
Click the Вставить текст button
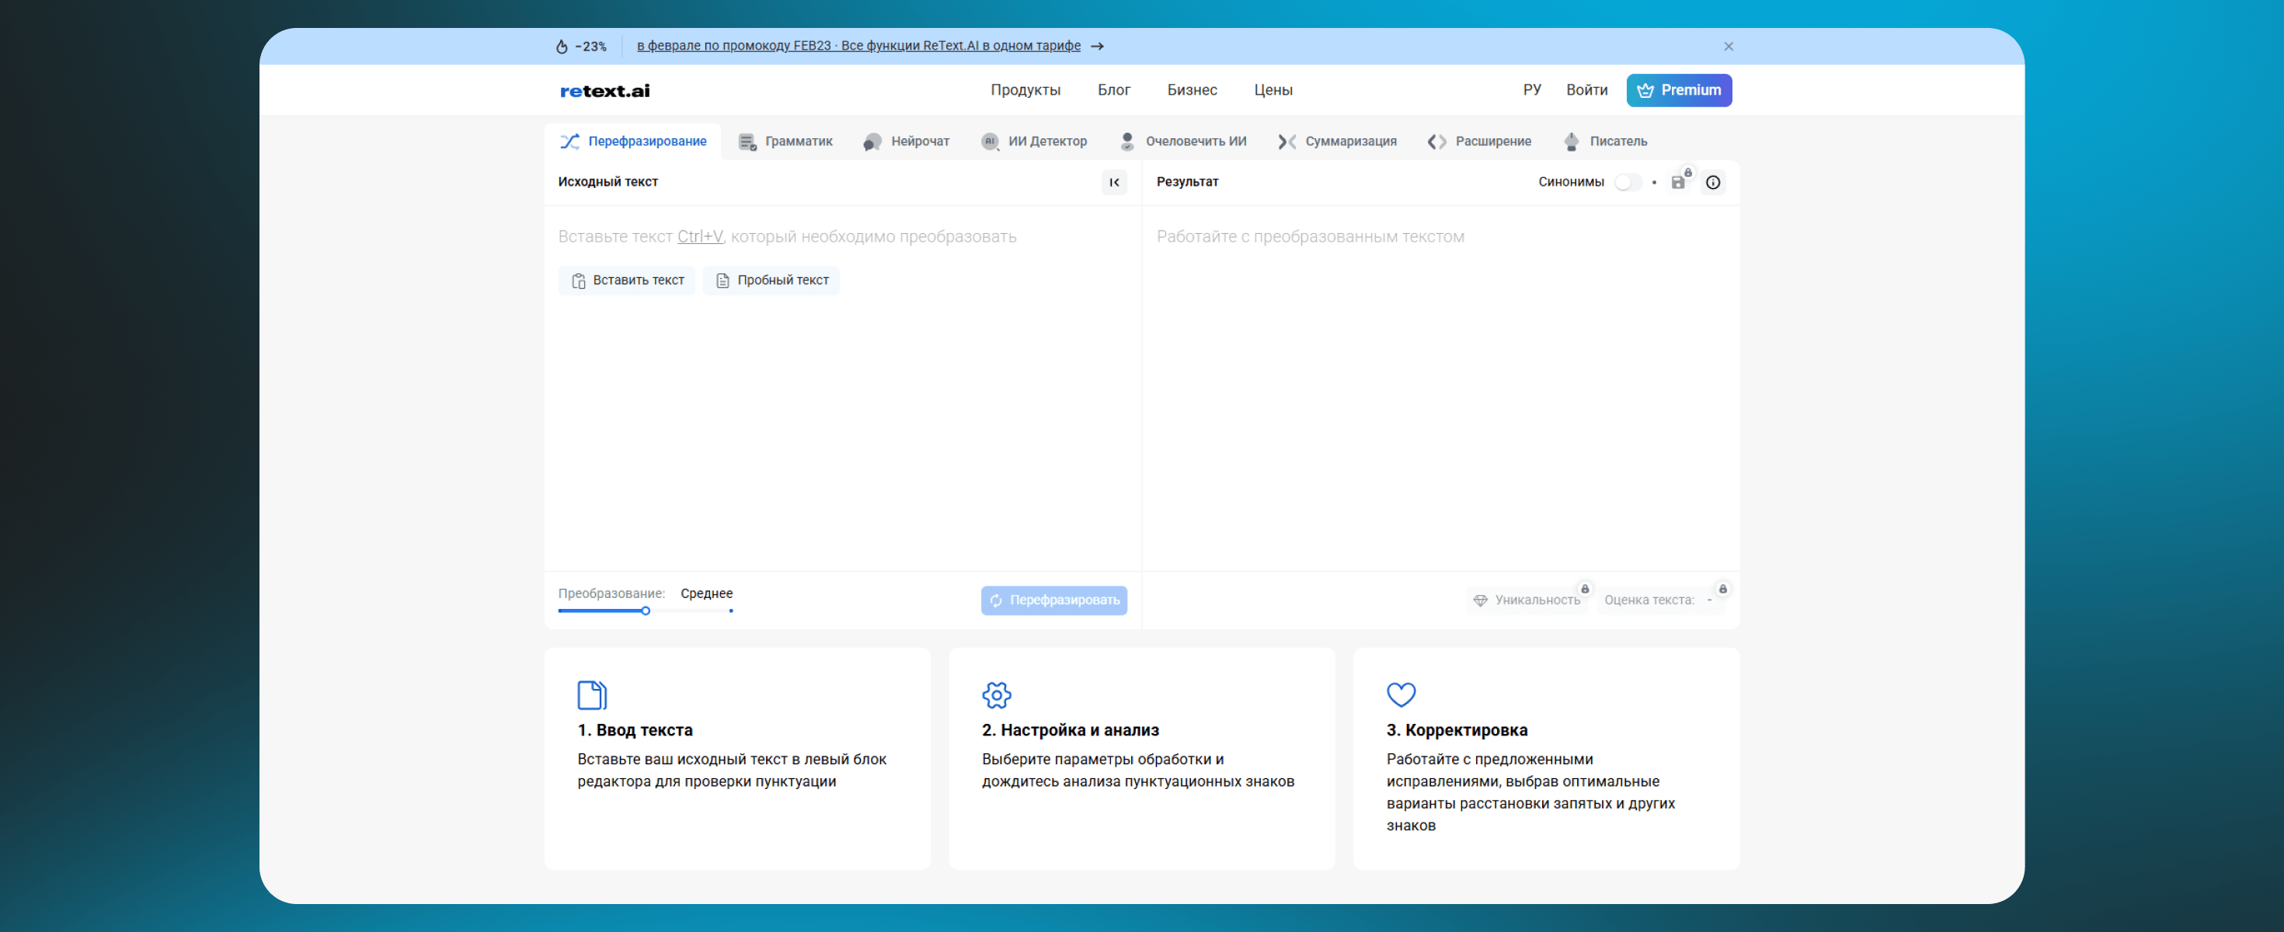click(x=627, y=280)
